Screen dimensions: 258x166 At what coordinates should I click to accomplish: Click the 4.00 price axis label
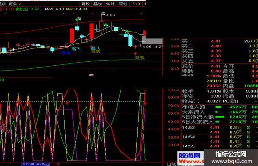(x=174, y=46)
